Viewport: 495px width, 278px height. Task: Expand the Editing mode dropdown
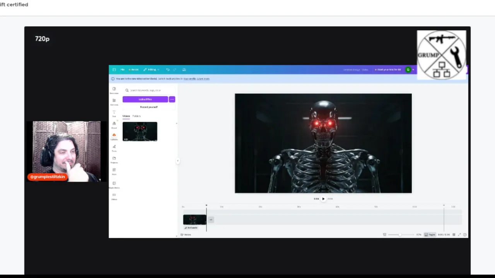[x=151, y=69]
